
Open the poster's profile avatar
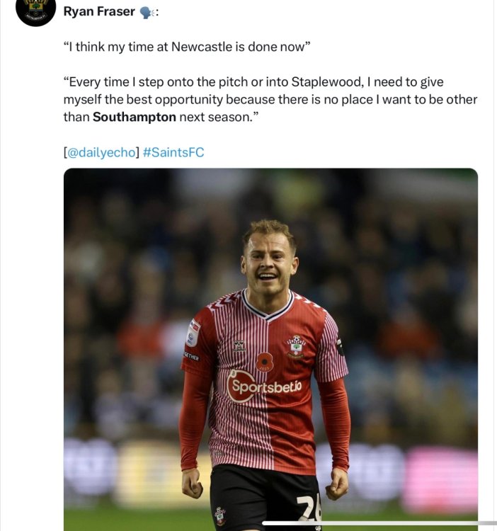(x=35, y=9)
